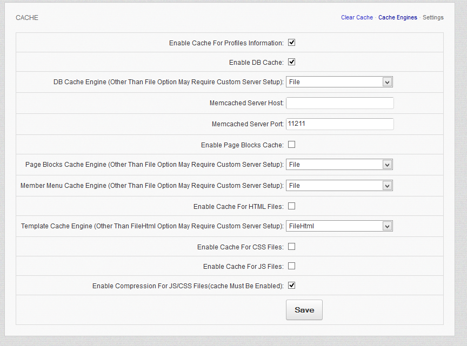Image resolution: width=467 pixels, height=346 pixels.
Task: Click Template Cache Engine dropdown arrow
Action: click(x=386, y=226)
